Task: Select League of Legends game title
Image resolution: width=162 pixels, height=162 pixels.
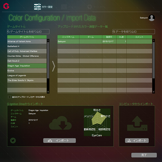Action: (27, 75)
